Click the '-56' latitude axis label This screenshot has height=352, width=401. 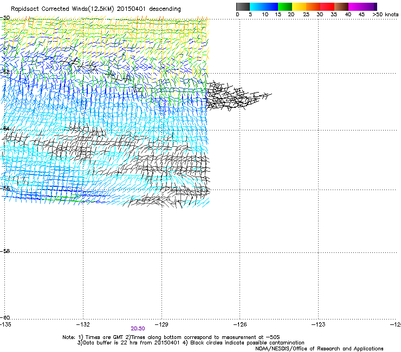(5, 188)
